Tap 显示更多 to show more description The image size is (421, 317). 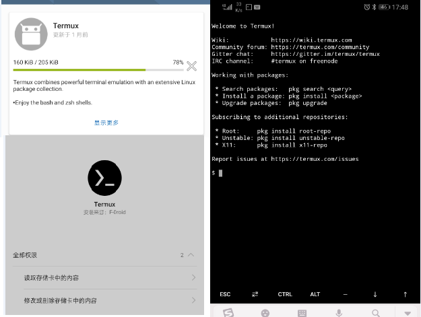[x=106, y=123]
